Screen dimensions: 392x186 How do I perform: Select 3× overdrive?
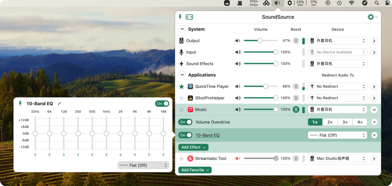click(345, 122)
